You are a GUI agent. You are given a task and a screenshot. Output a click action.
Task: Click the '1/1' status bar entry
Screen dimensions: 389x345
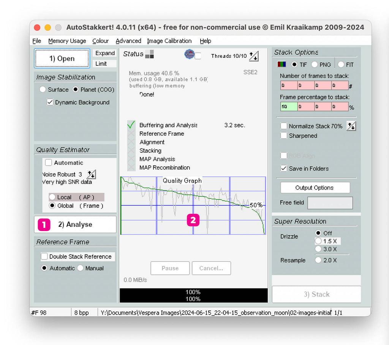coord(338,312)
